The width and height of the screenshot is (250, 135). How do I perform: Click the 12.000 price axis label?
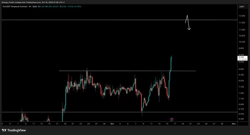[242, 16]
